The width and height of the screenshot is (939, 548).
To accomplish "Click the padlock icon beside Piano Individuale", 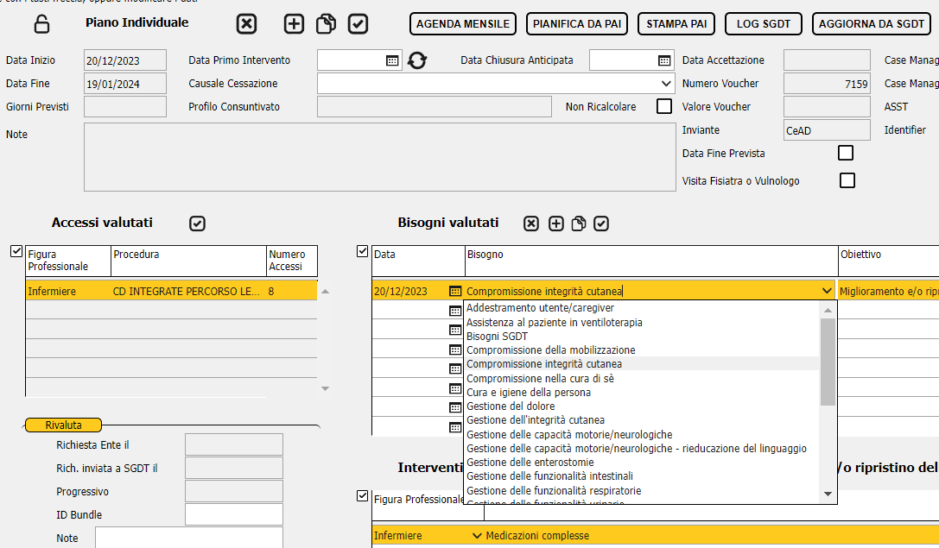I will pos(41,24).
